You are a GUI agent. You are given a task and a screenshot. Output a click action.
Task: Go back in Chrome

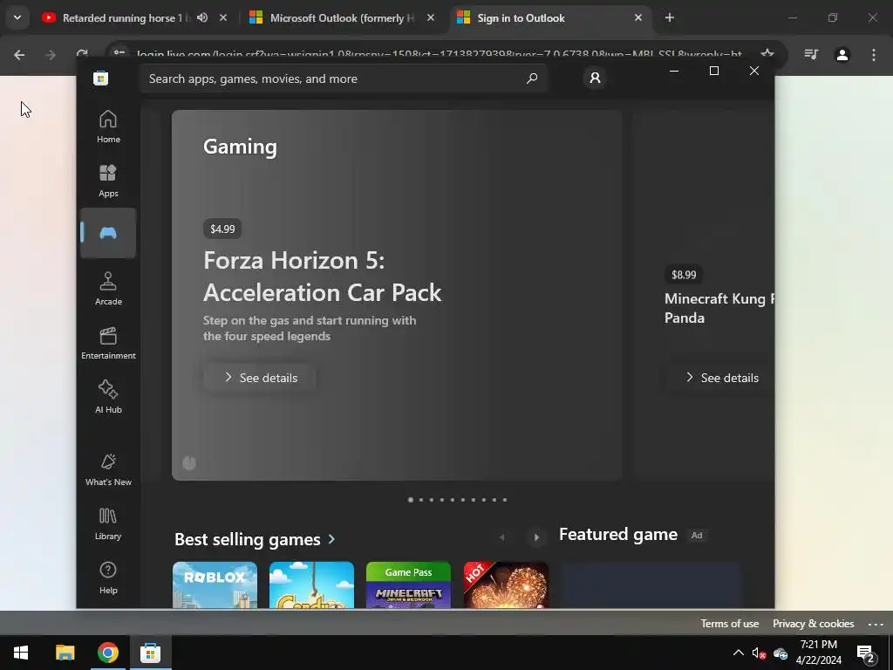pos(19,55)
